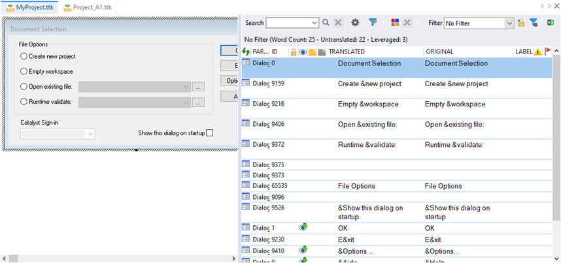The height and width of the screenshot is (263, 561).
Task: Select the MyProject.ttk tab
Action: point(30,7)
